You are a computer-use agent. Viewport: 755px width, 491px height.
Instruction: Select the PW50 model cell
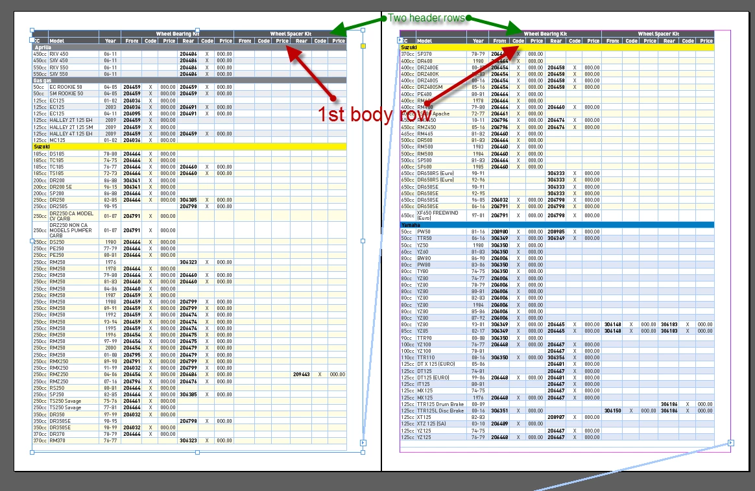tap(442, 232)
